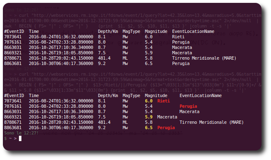This screenshot has width=271, height=160.
Task: Click "EventLocationName" header in the colored table
Action: [201, 95]
